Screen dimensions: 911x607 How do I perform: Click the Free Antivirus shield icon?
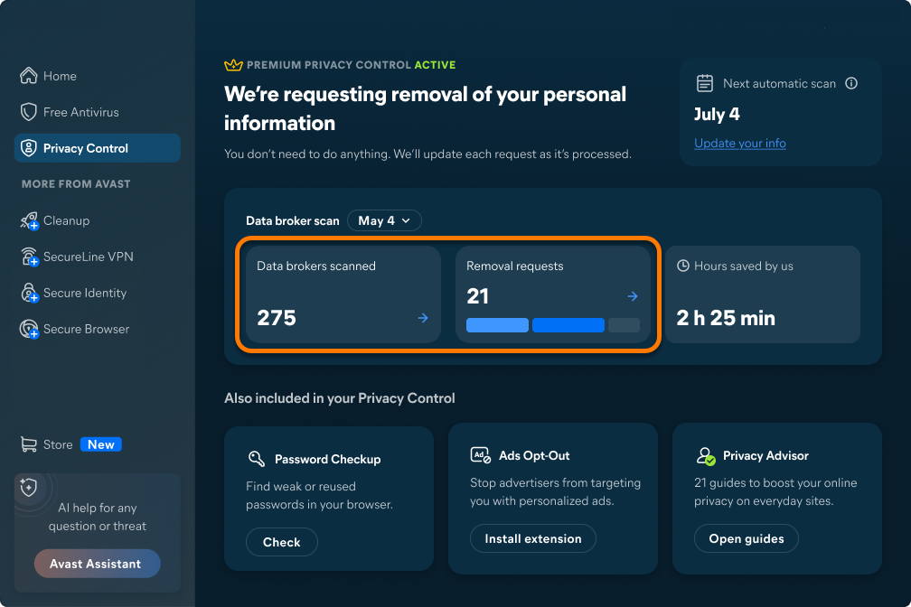(x=29, y=111)
